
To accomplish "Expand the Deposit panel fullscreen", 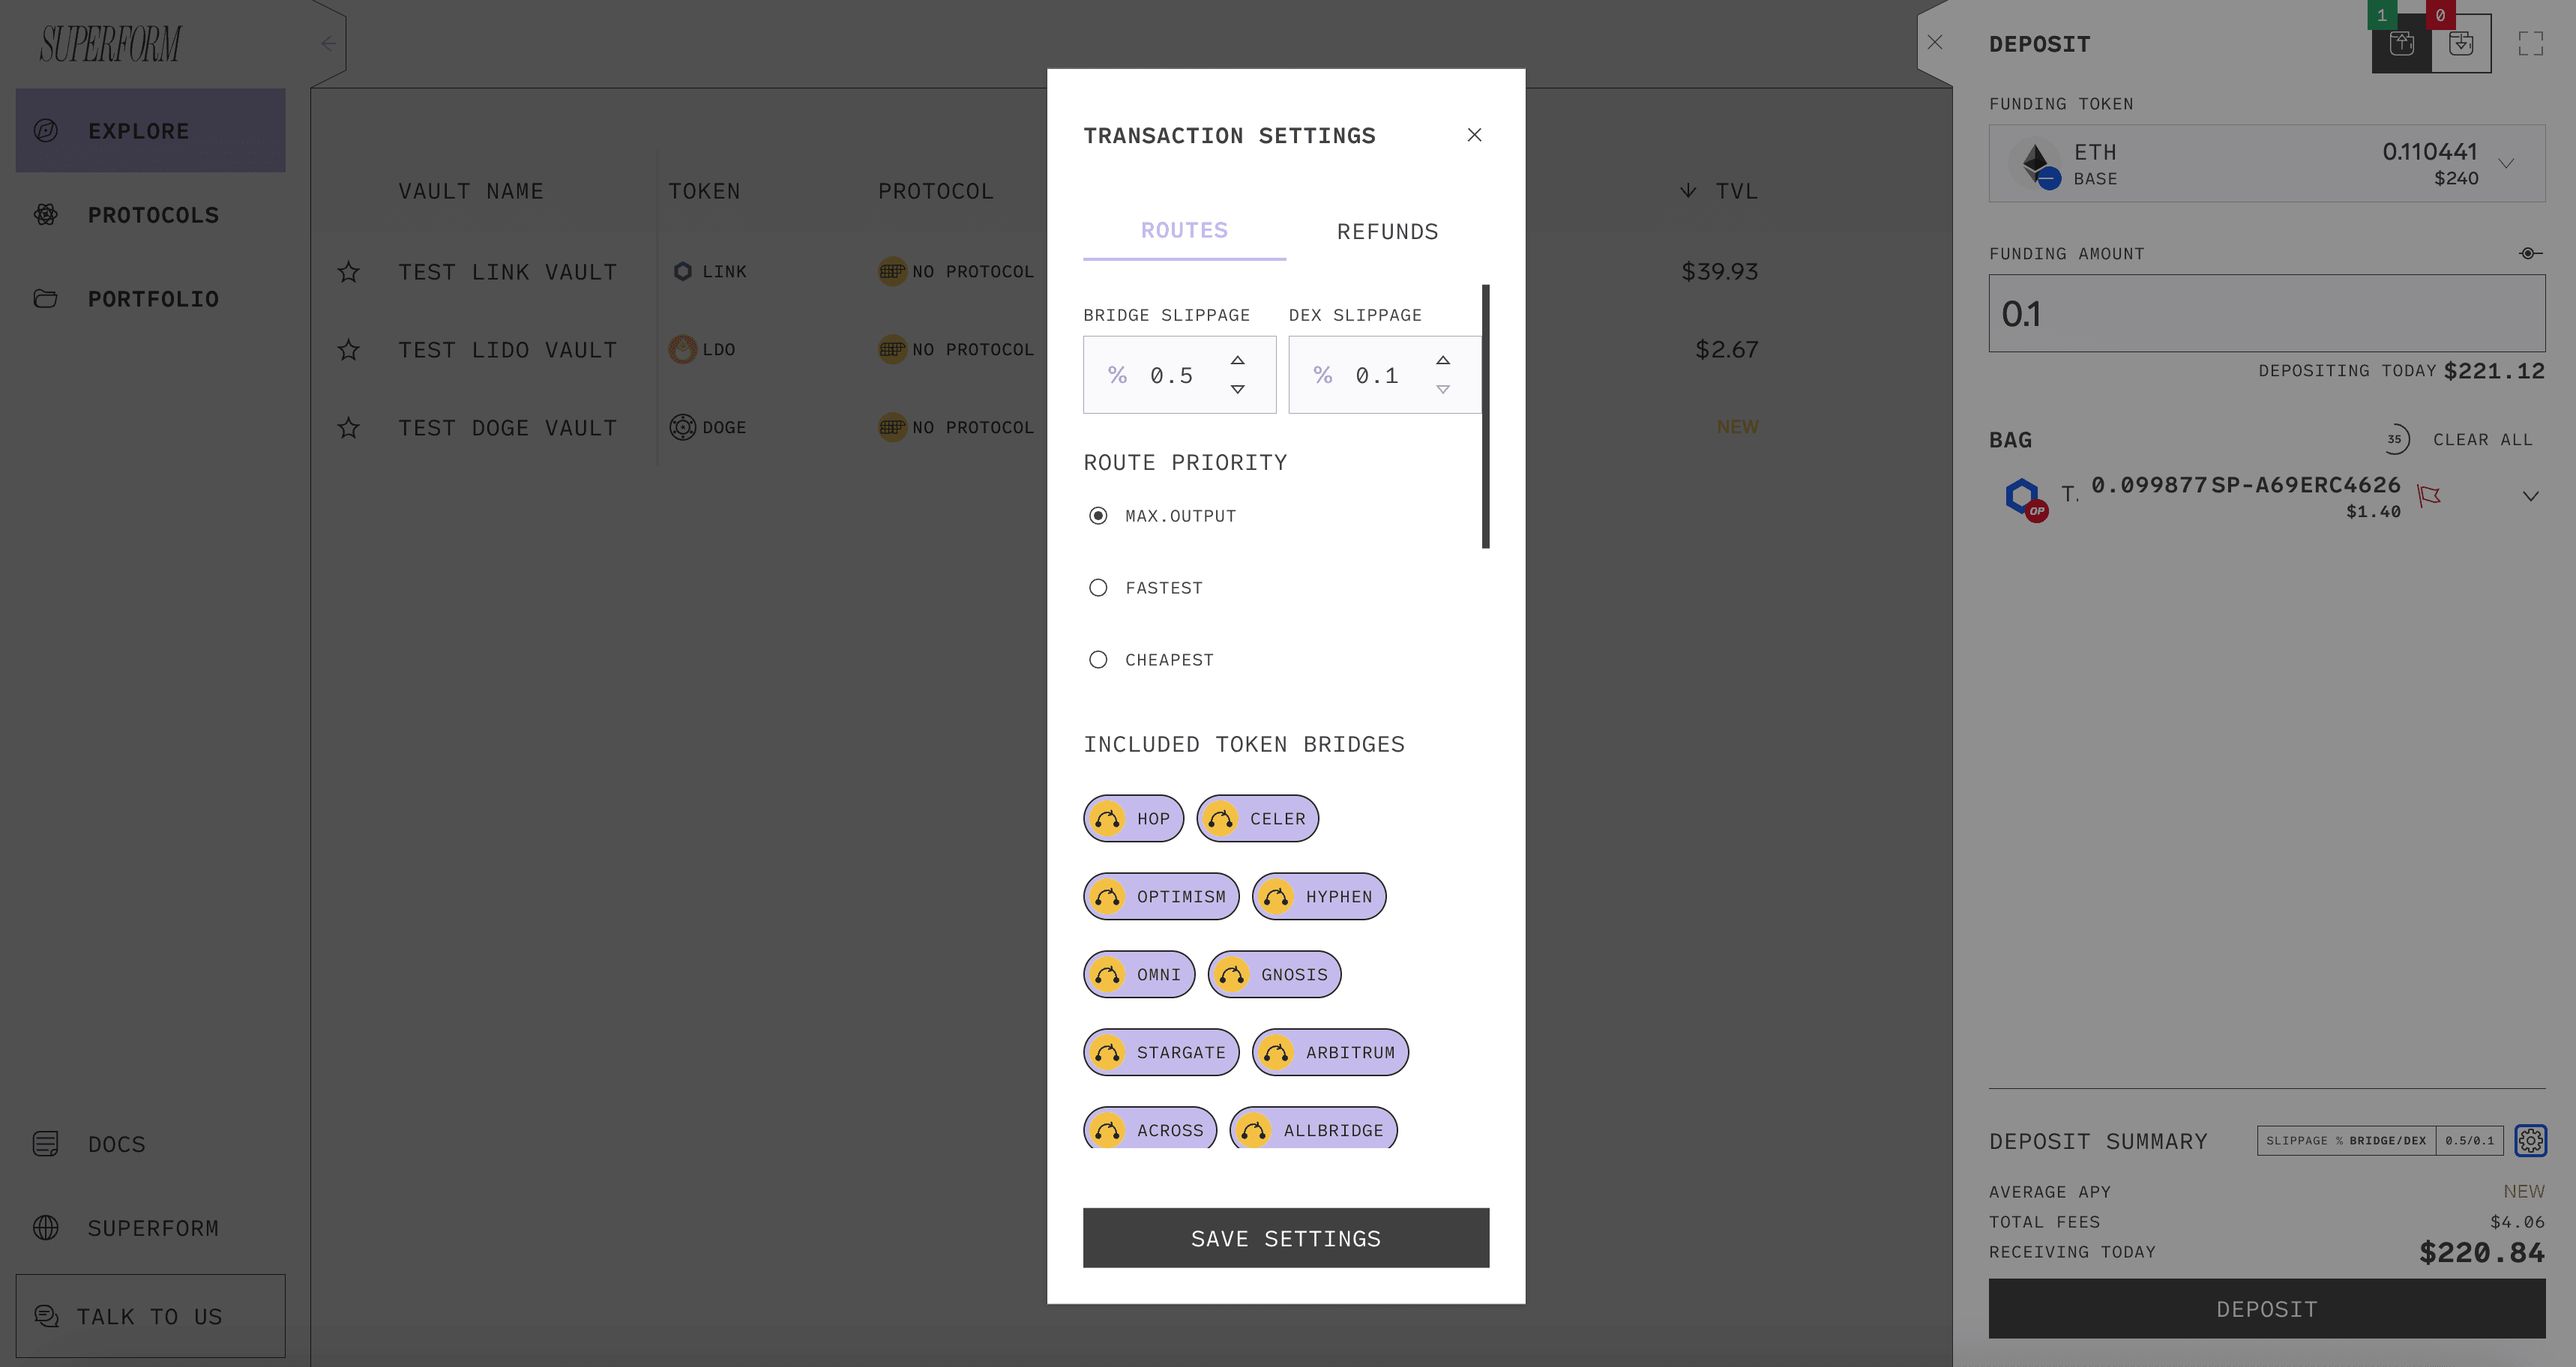I will click(2530, 44).
